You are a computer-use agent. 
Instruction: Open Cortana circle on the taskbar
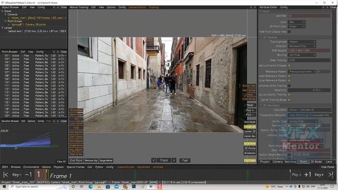(x=73, y=186)
